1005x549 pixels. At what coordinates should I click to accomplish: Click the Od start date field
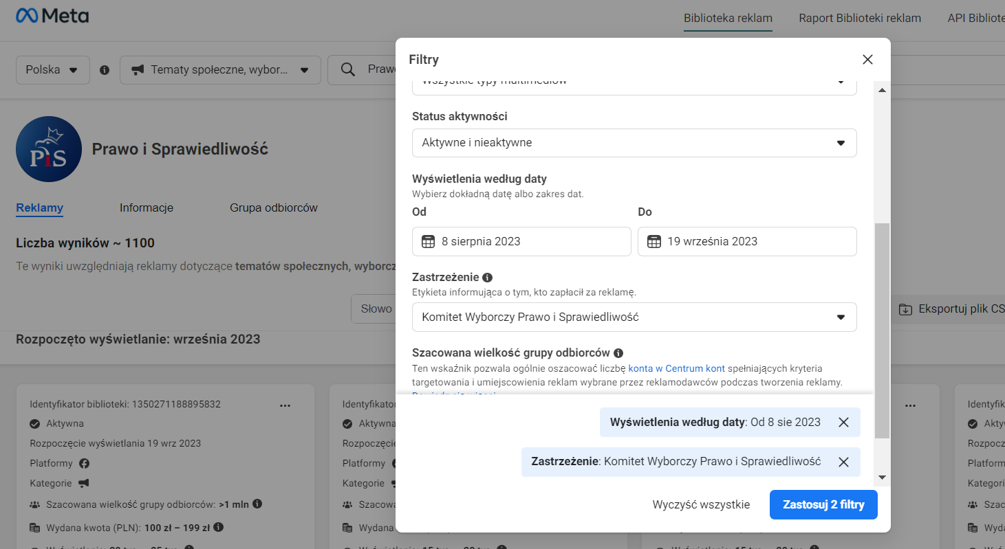click(521, 242)
